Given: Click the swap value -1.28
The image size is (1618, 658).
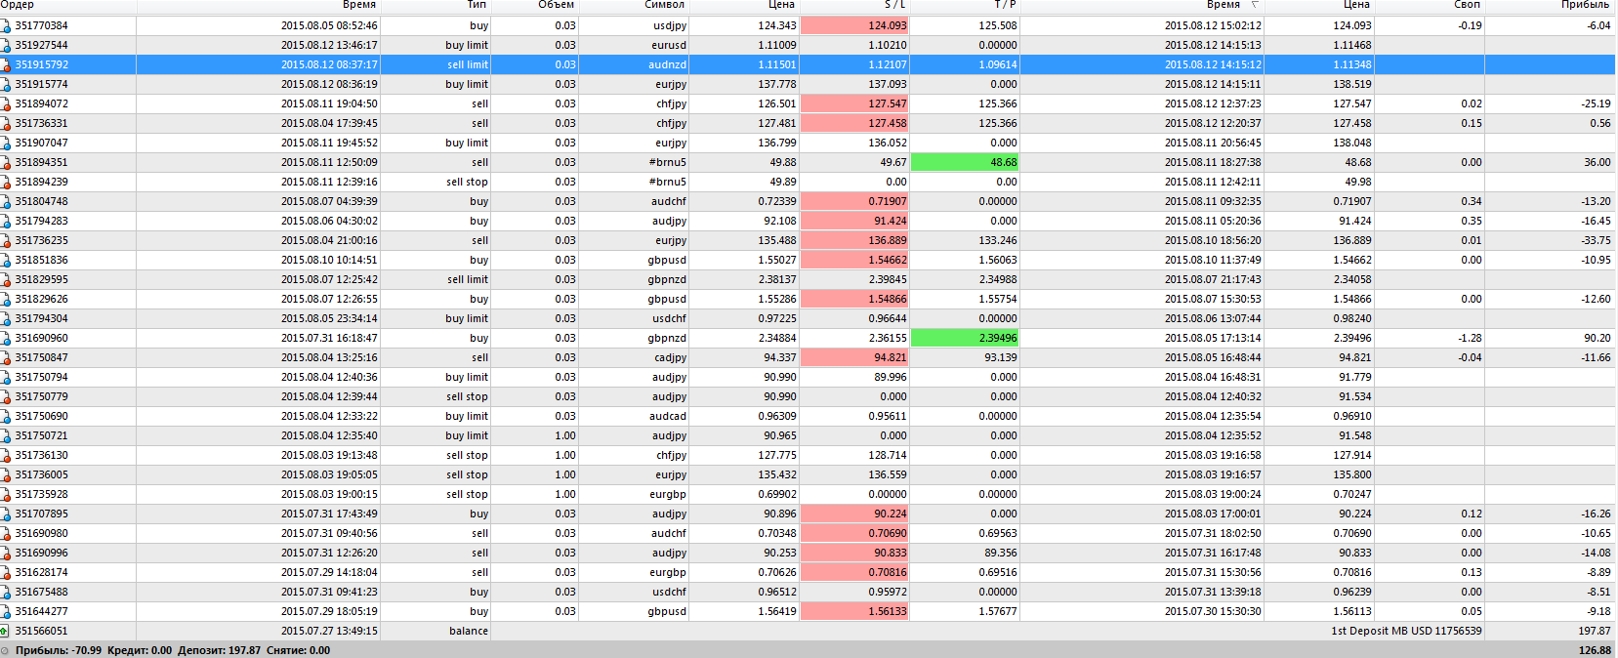Looking at the screenshot, I should click(x=1470, y=338).
